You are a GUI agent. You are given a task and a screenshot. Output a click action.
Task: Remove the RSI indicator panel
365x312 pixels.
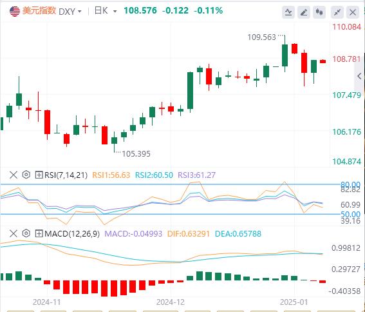[14, 175]
